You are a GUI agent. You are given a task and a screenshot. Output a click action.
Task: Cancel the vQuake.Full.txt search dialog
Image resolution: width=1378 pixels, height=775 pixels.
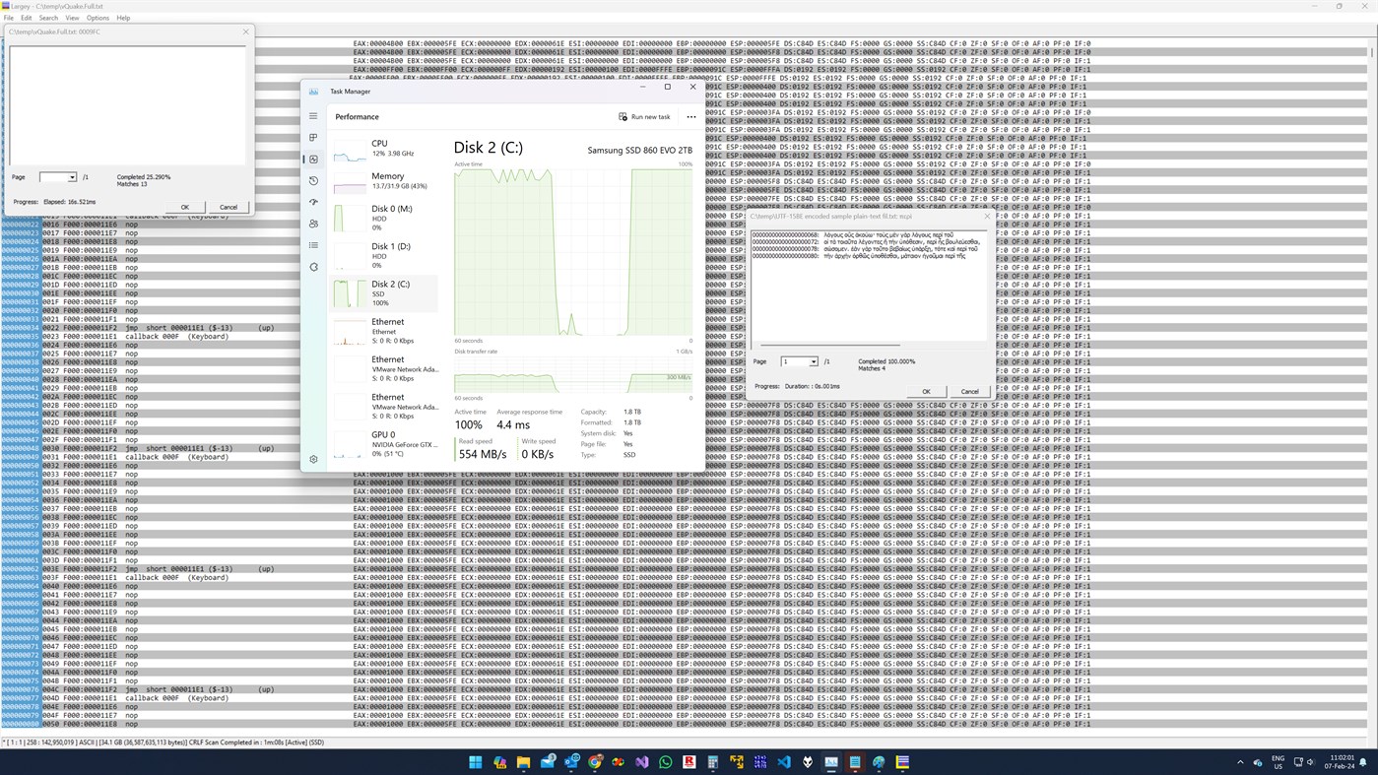coord(229,207)
